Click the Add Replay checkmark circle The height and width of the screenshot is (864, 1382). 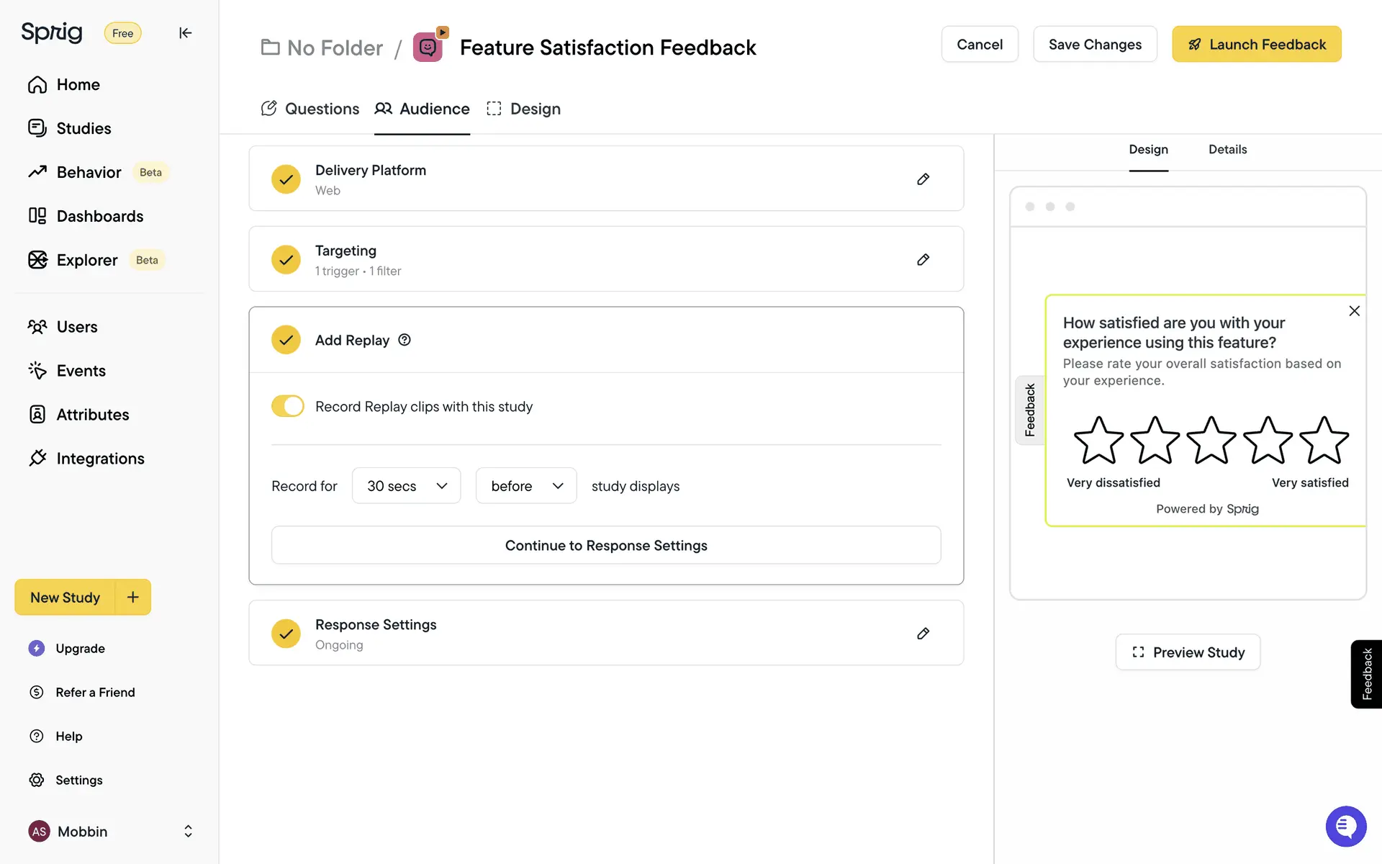click(x=286, y=340)
